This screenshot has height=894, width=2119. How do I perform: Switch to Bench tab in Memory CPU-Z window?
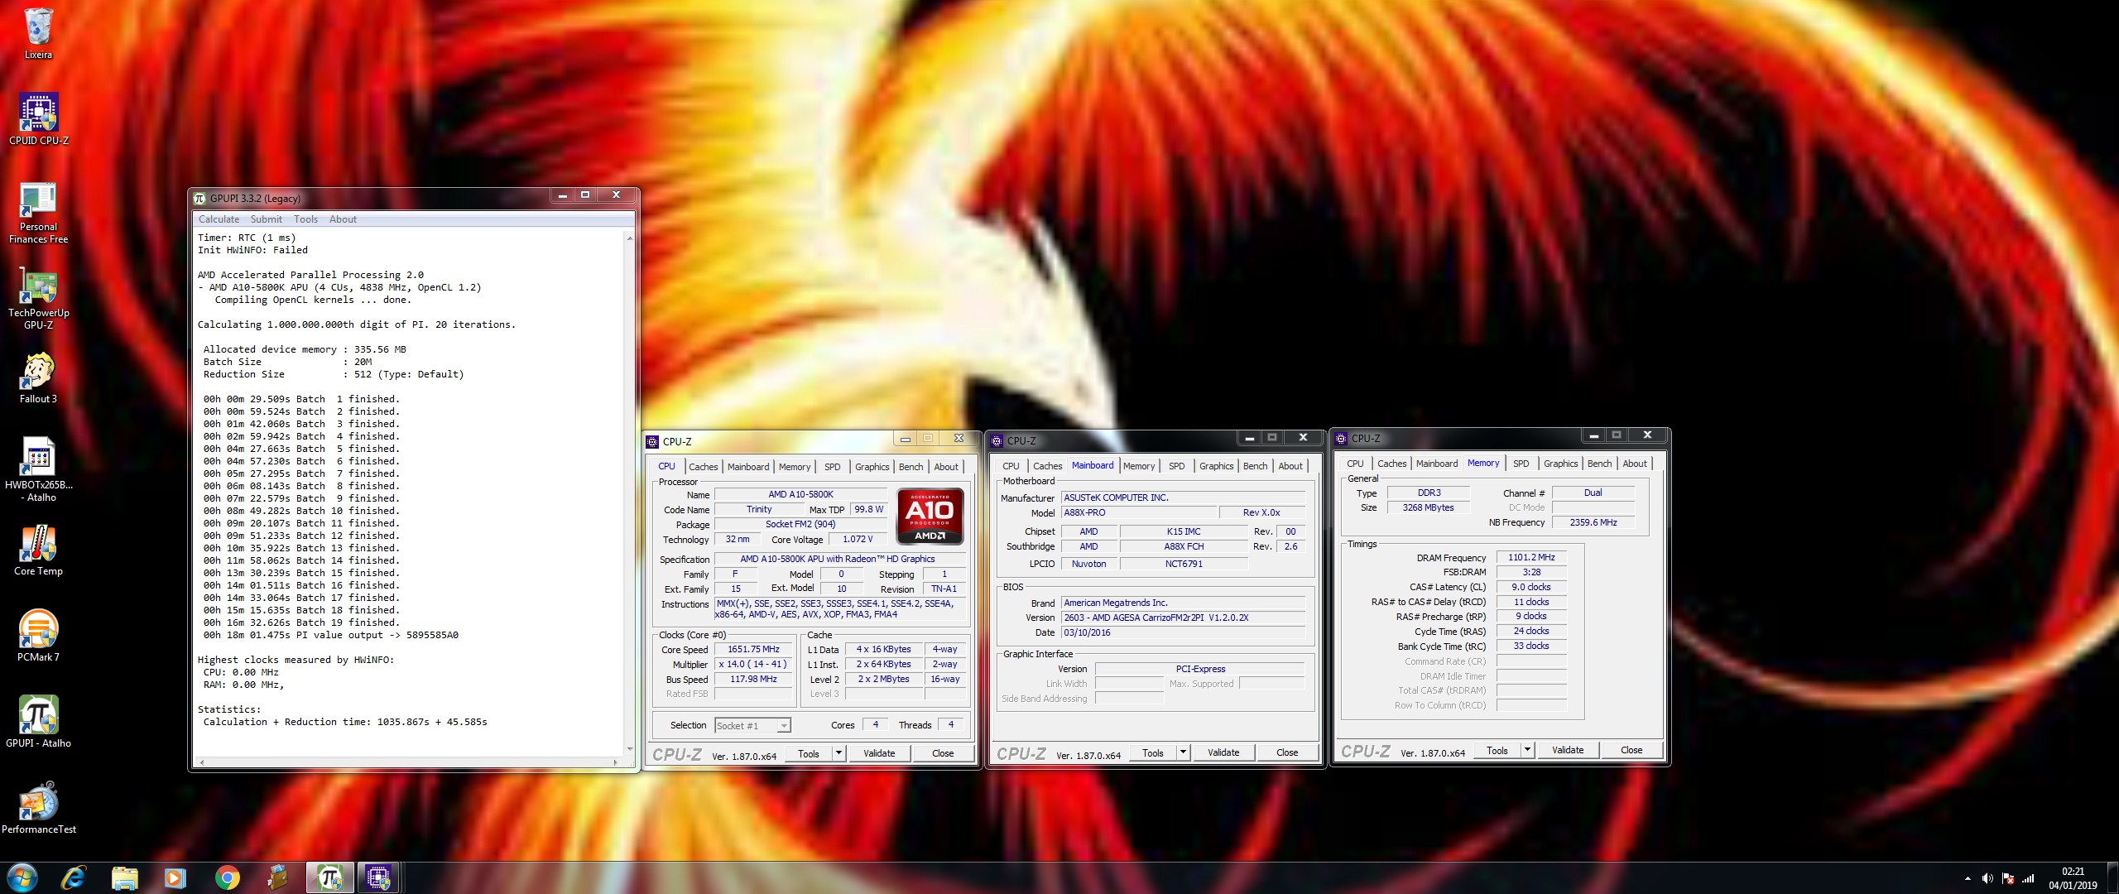coord(1600,464)
